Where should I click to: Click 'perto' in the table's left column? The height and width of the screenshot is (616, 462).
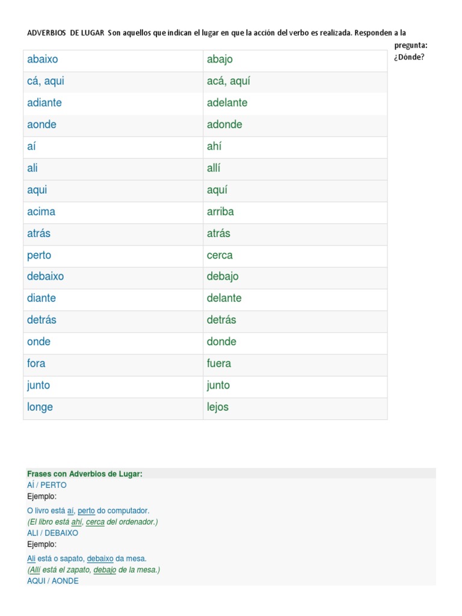coord(39,255)
